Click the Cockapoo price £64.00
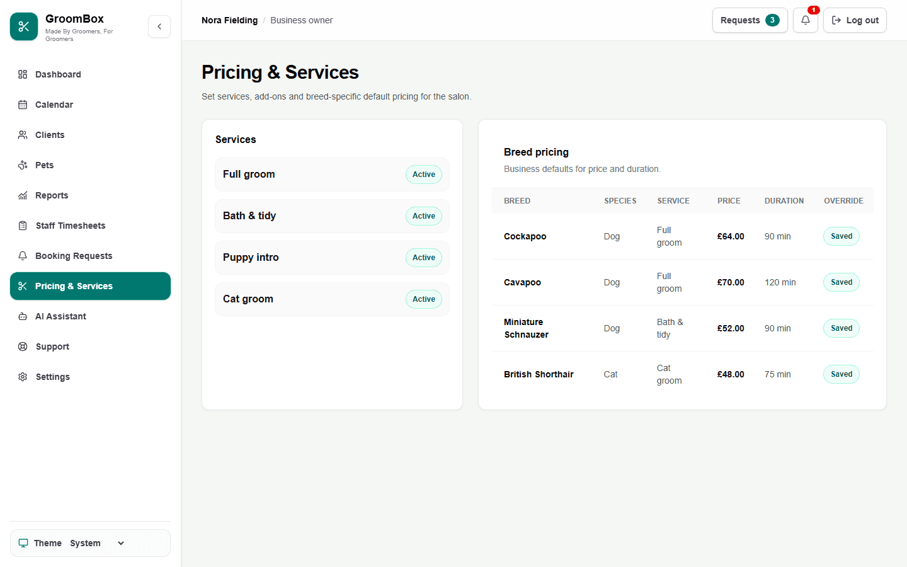 pos(731,236)
